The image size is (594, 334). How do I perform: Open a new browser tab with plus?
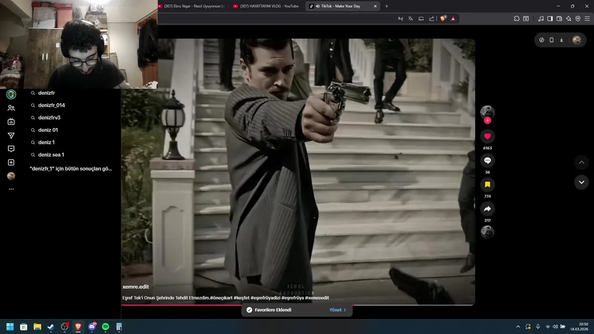click(x=387, y=6)
